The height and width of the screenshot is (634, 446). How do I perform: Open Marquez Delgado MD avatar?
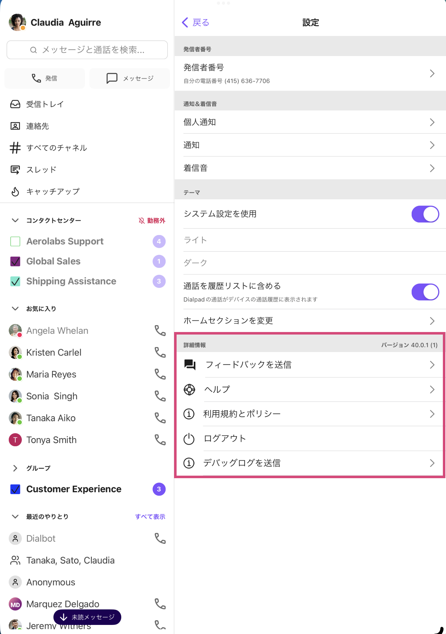[15, 604]
